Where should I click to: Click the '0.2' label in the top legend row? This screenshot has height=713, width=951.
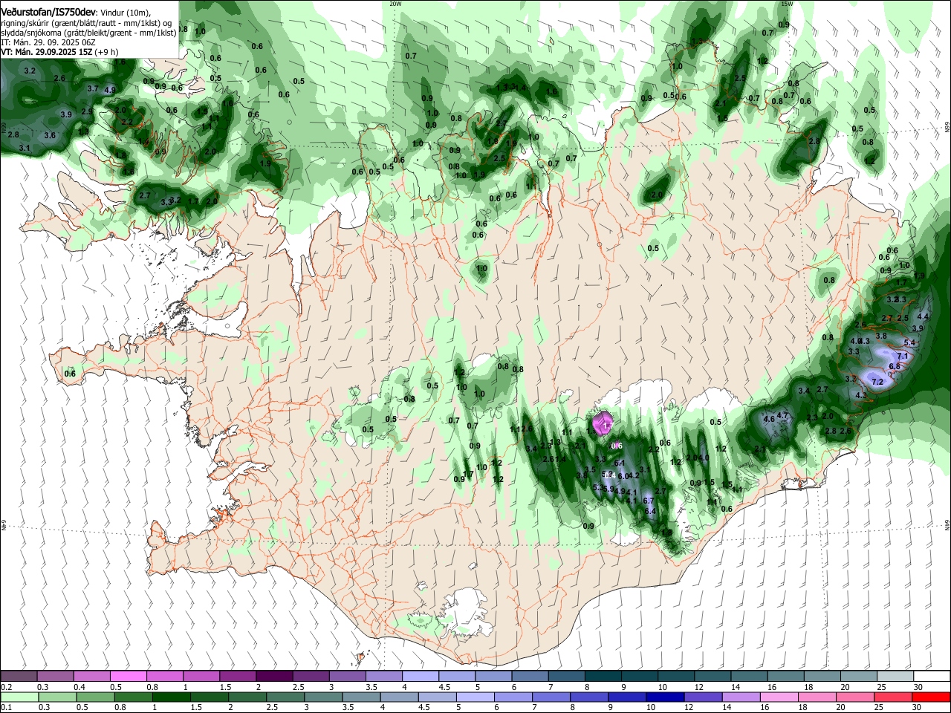pyautogui.click(x=6, y=687)
